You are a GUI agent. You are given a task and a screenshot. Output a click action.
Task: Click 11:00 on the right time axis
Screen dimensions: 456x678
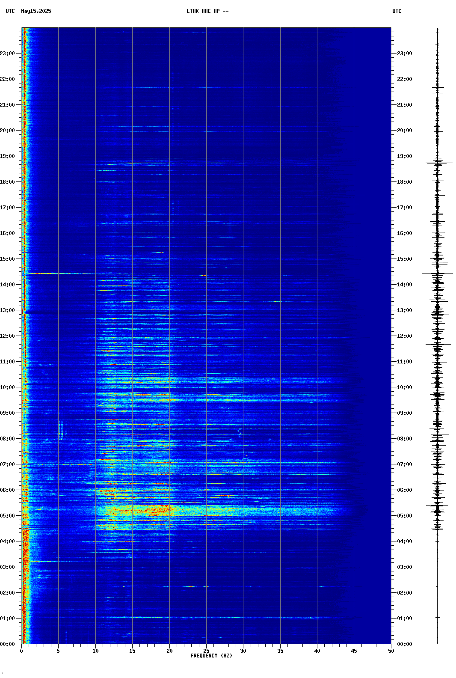(x=405, y=362)
